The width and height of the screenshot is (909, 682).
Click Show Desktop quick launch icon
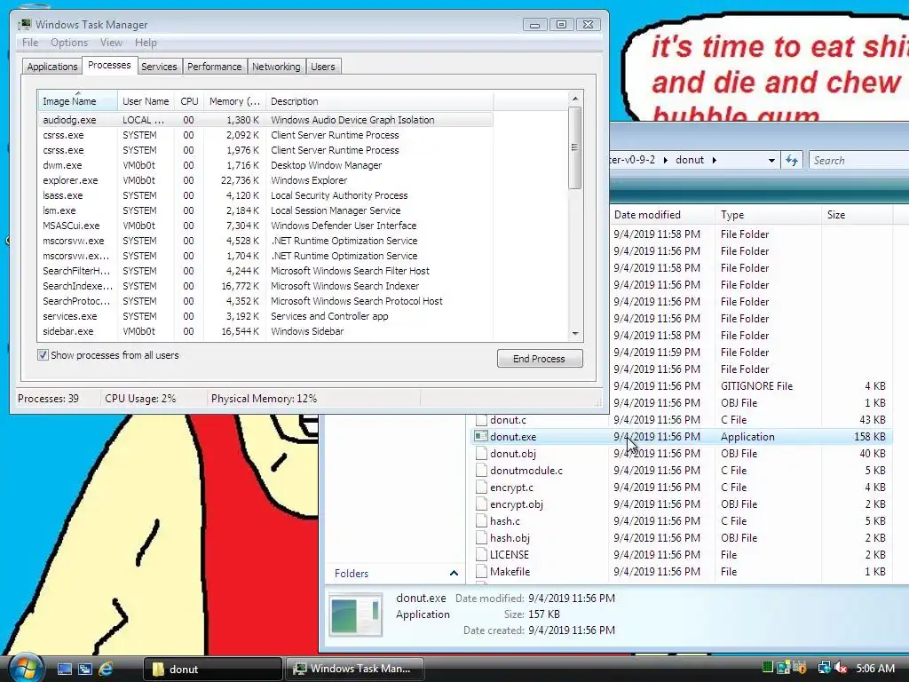click(64, 669)
